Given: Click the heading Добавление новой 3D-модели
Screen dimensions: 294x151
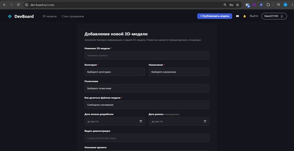Looking at the screenshot, I should point(116,34).
